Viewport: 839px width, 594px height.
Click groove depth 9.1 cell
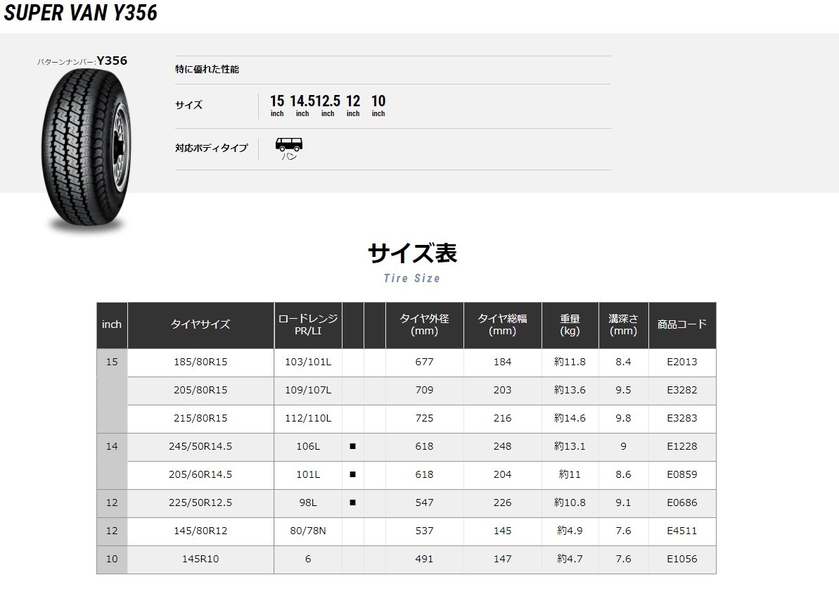click(623, 503)
